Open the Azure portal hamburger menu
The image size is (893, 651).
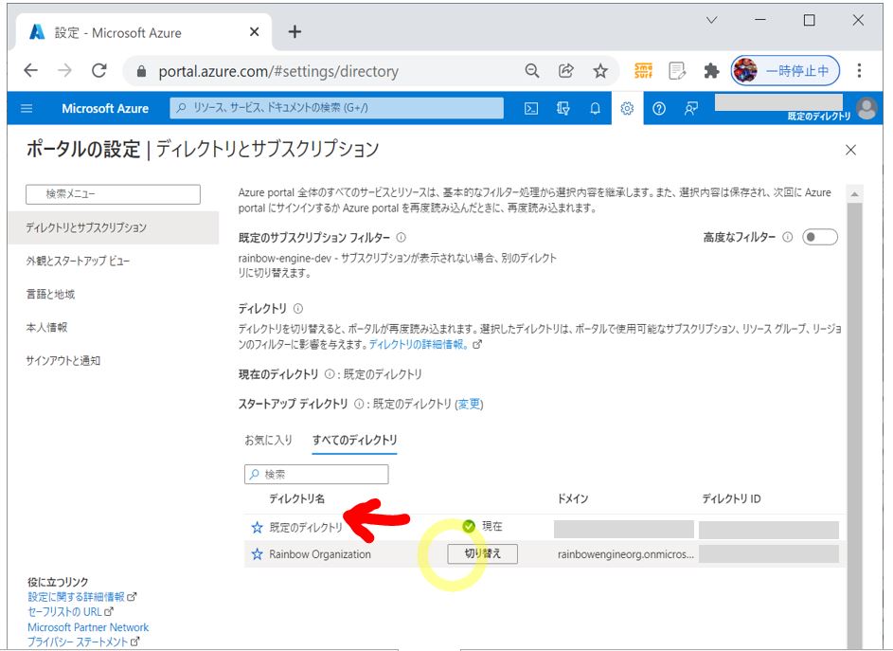pyautogui.click(x=27, y=108)
